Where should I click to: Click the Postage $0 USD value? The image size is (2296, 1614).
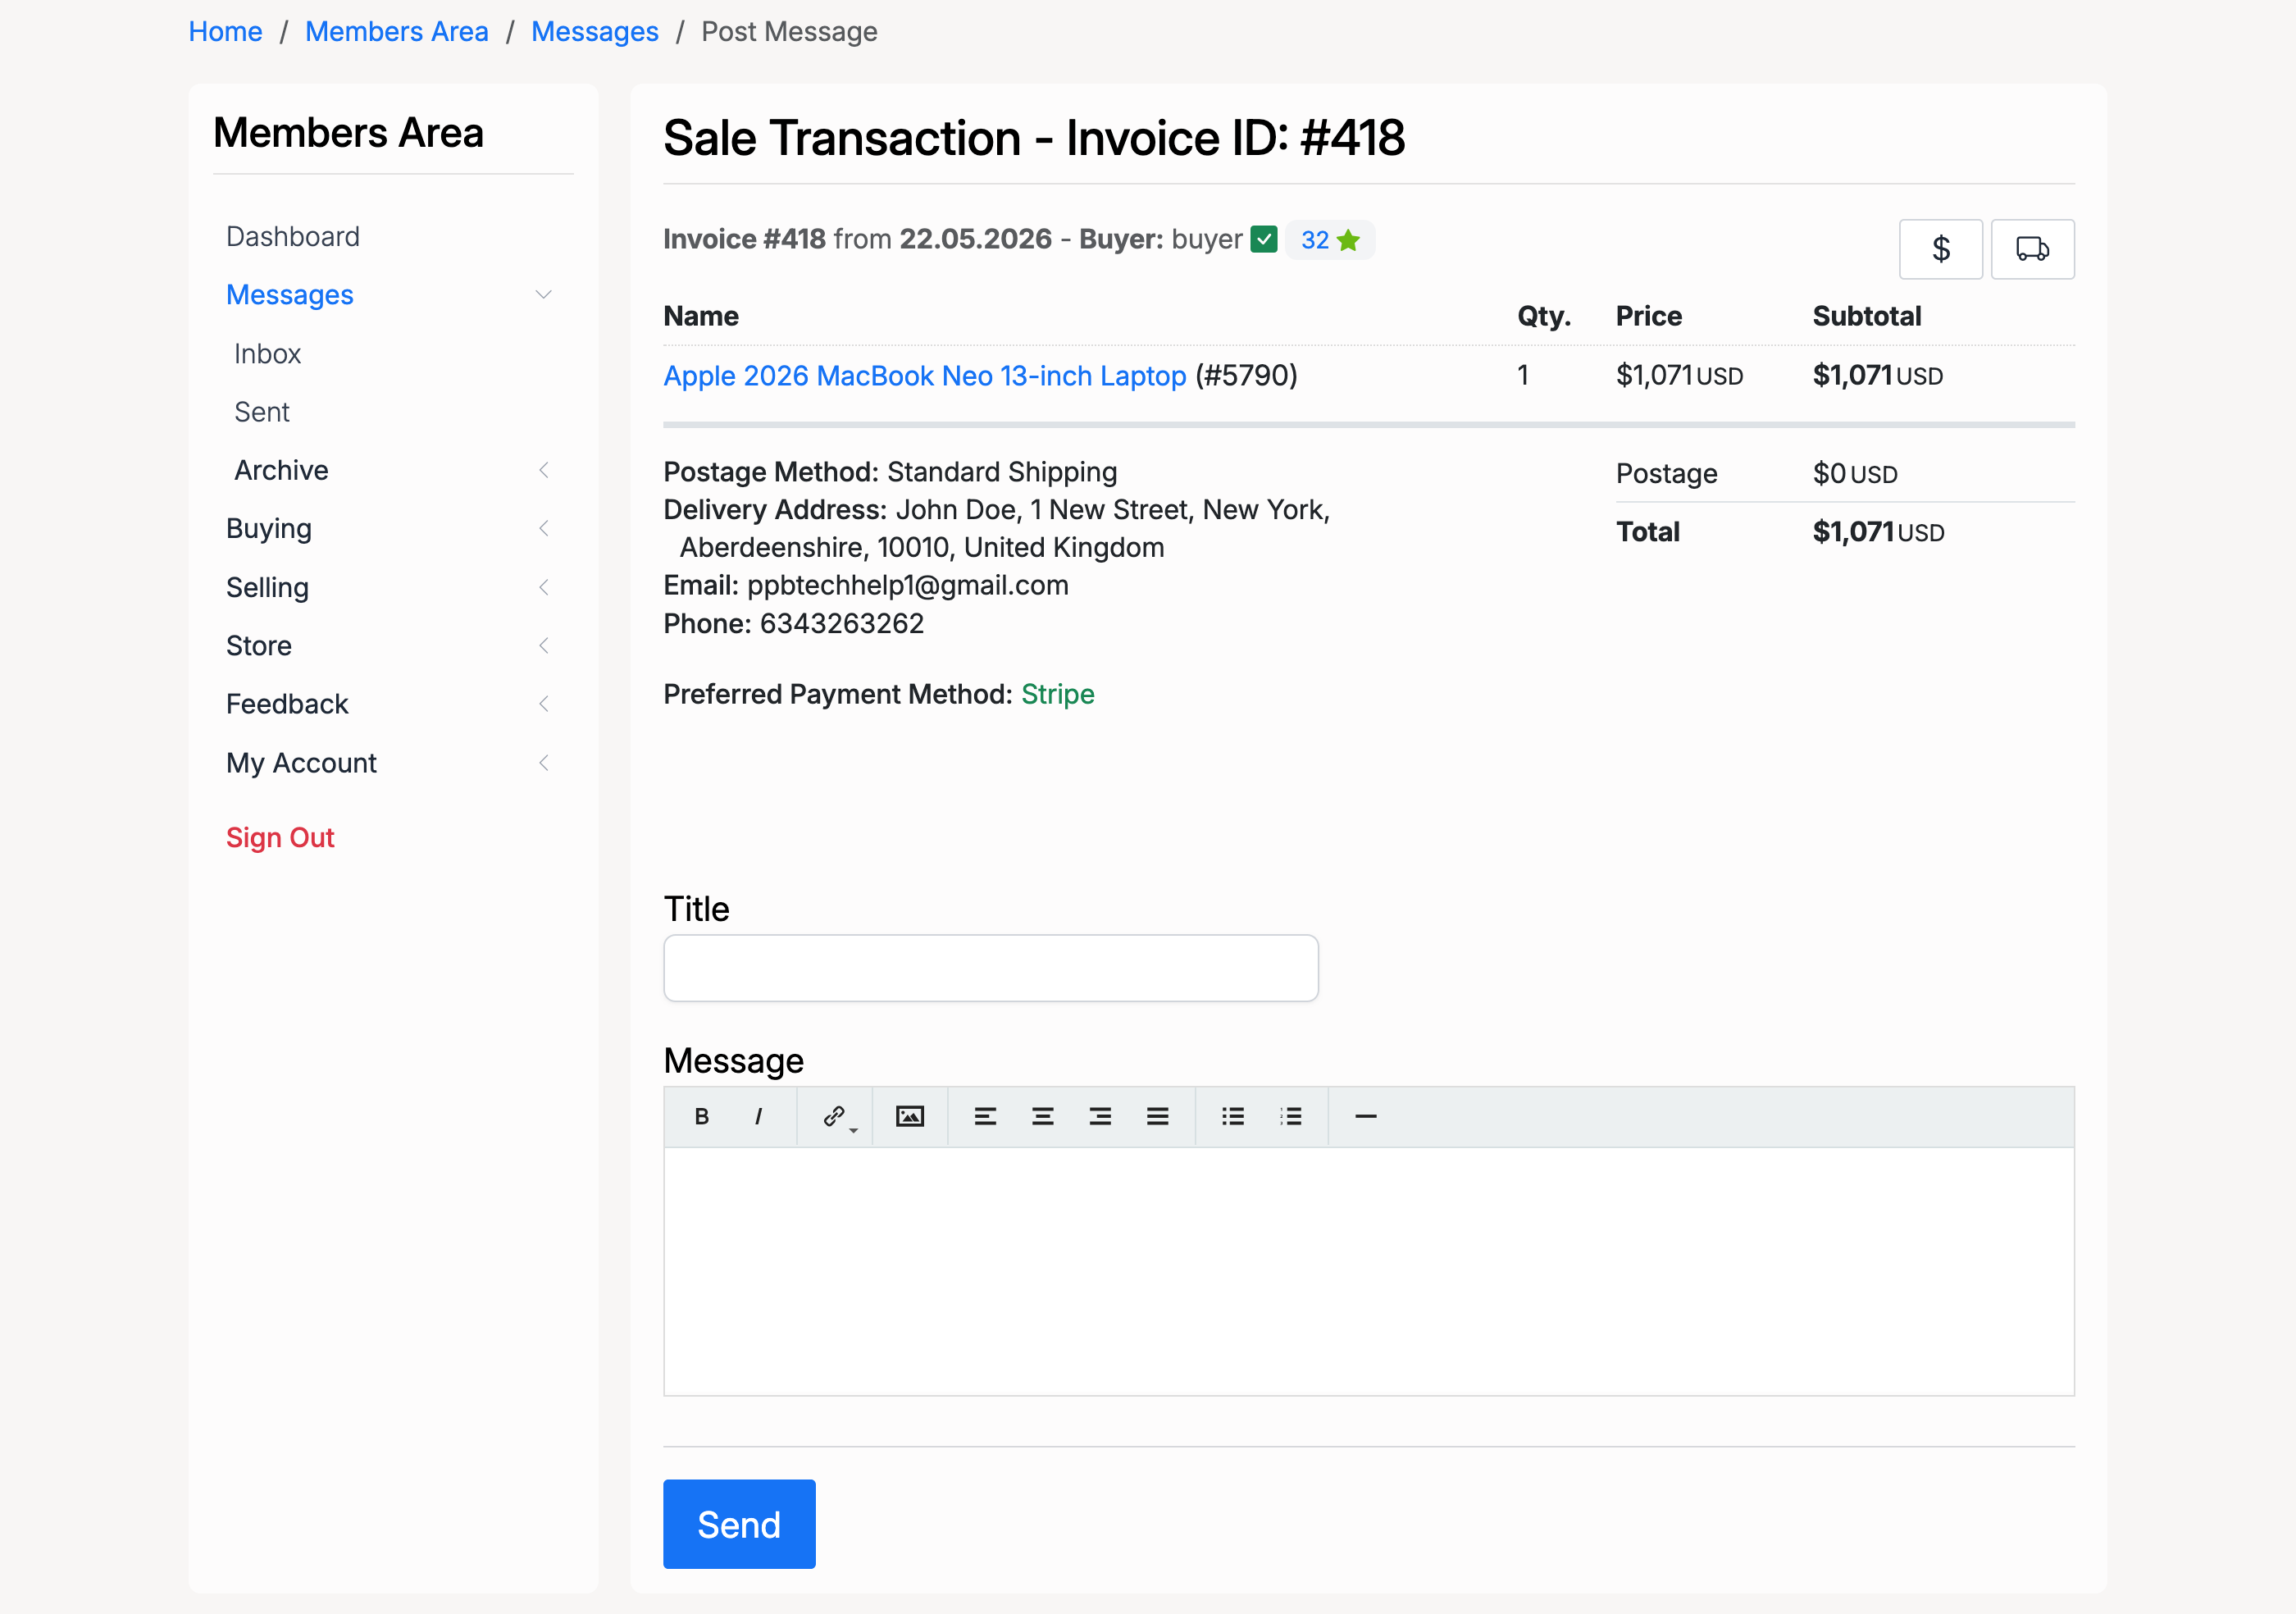(x=1855, y=474)
